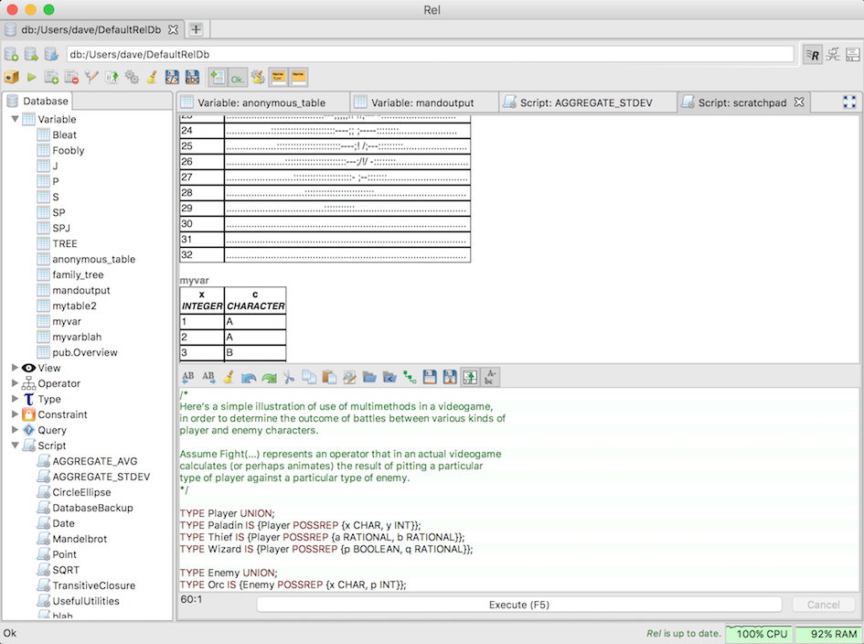The height and width of the screenshot is (644, 864).
Task: Switch to Rel command-line mode R icon
Action: click(812, 54)
